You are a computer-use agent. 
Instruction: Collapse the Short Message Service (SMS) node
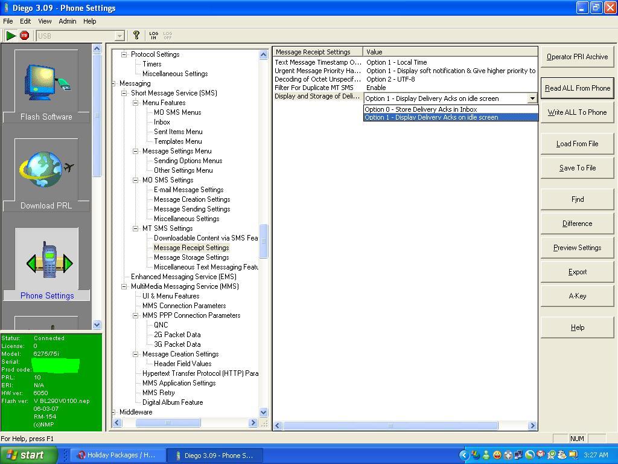[x=124, y=93]
